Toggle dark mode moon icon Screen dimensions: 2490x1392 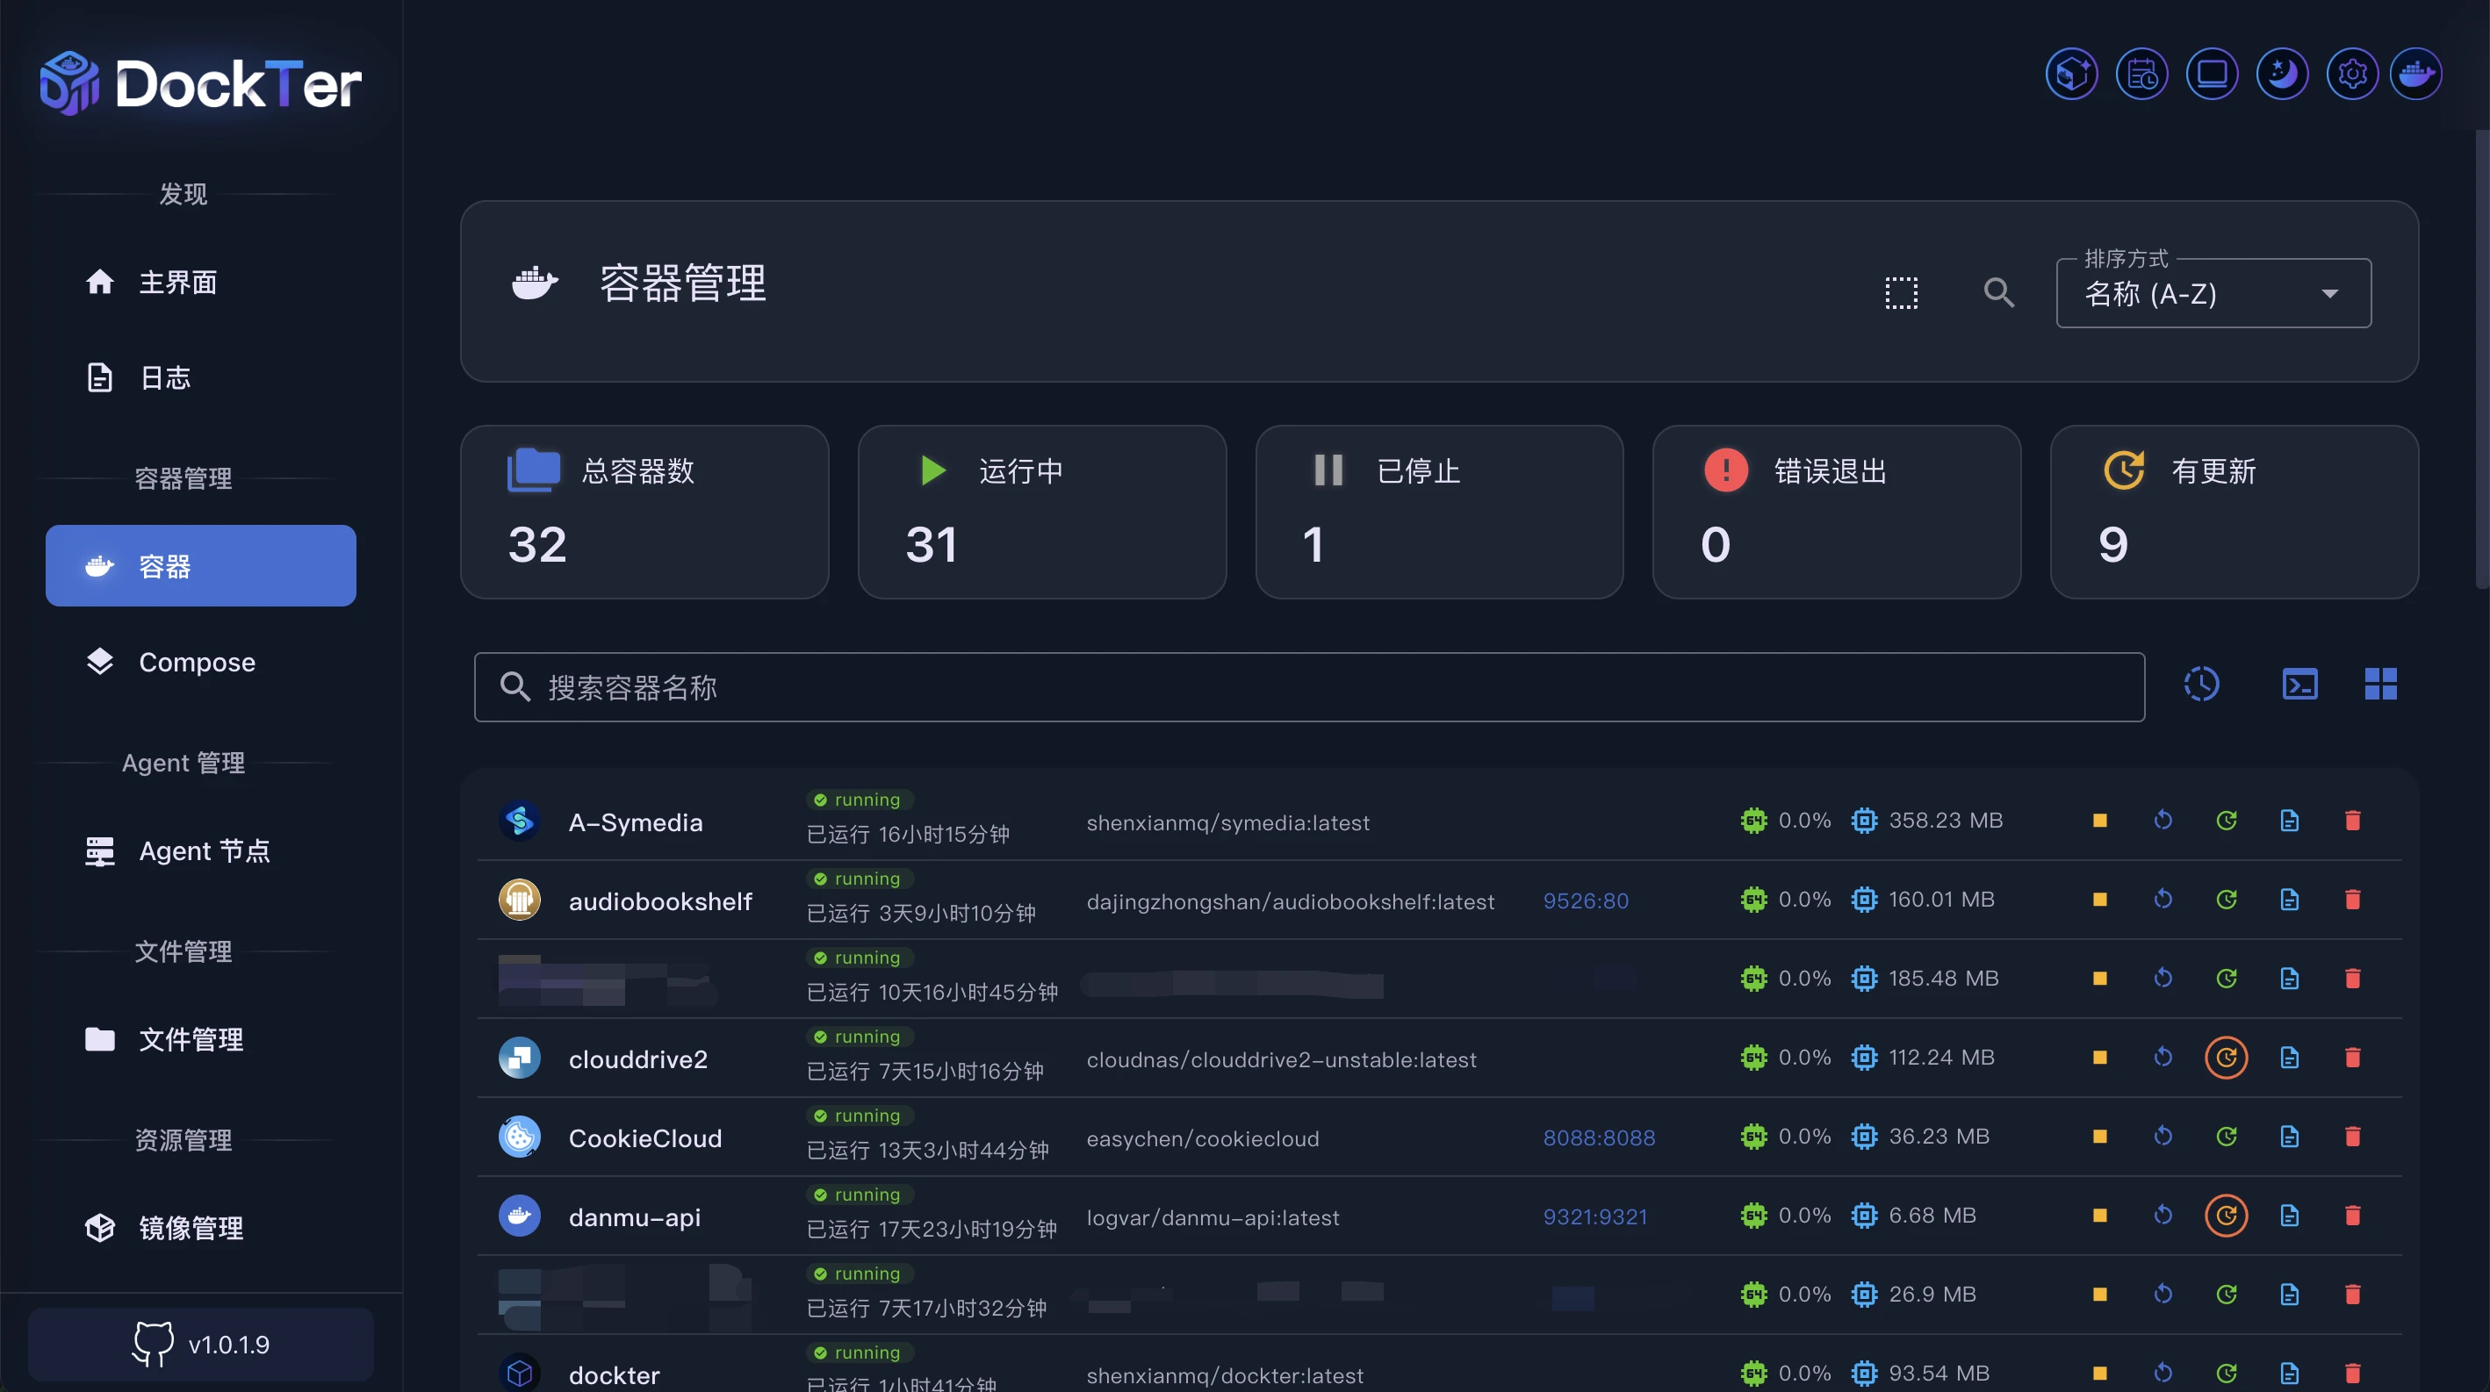pyautogui.click(x=2282, y=75)
